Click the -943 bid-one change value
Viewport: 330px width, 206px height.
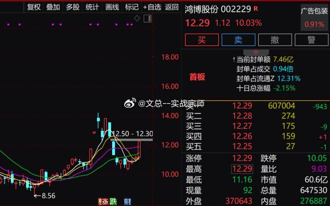[x=320, y=106]
